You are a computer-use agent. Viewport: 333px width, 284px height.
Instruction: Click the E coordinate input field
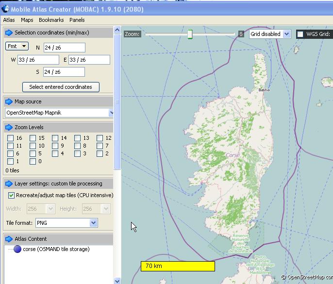89,60
